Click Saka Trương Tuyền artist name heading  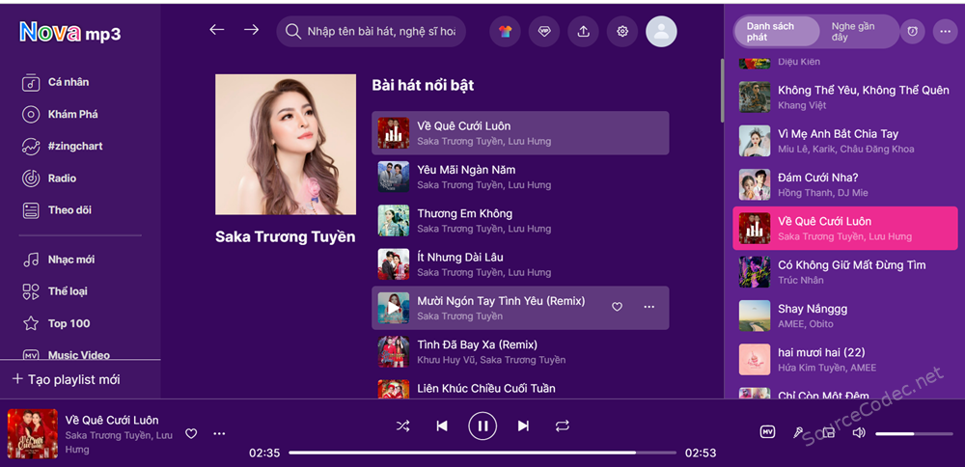click(x=286, y=237)
